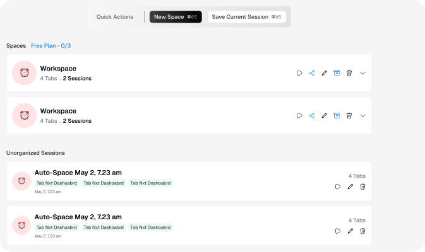Edit the second Workspace space with the pencil icon

pos(325,115)
